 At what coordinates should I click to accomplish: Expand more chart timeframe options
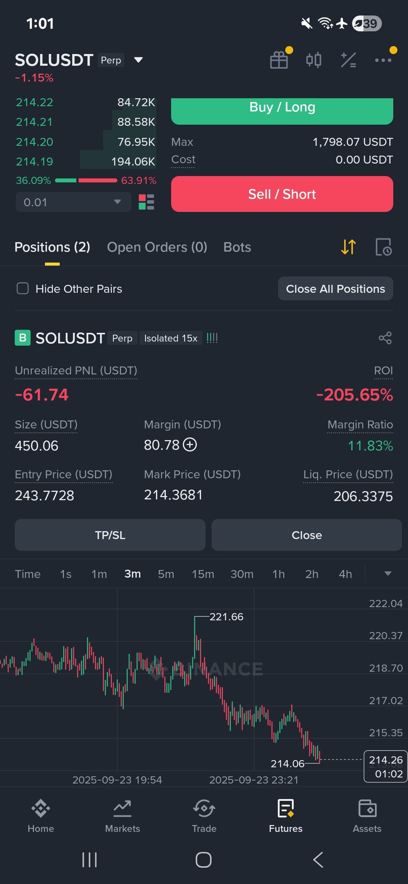[x=388, y=574]
